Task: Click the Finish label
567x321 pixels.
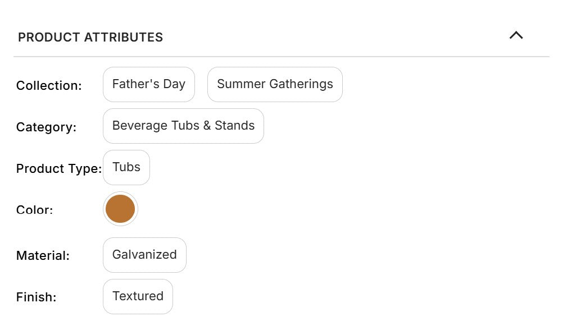Action: (x=36, y=297)
